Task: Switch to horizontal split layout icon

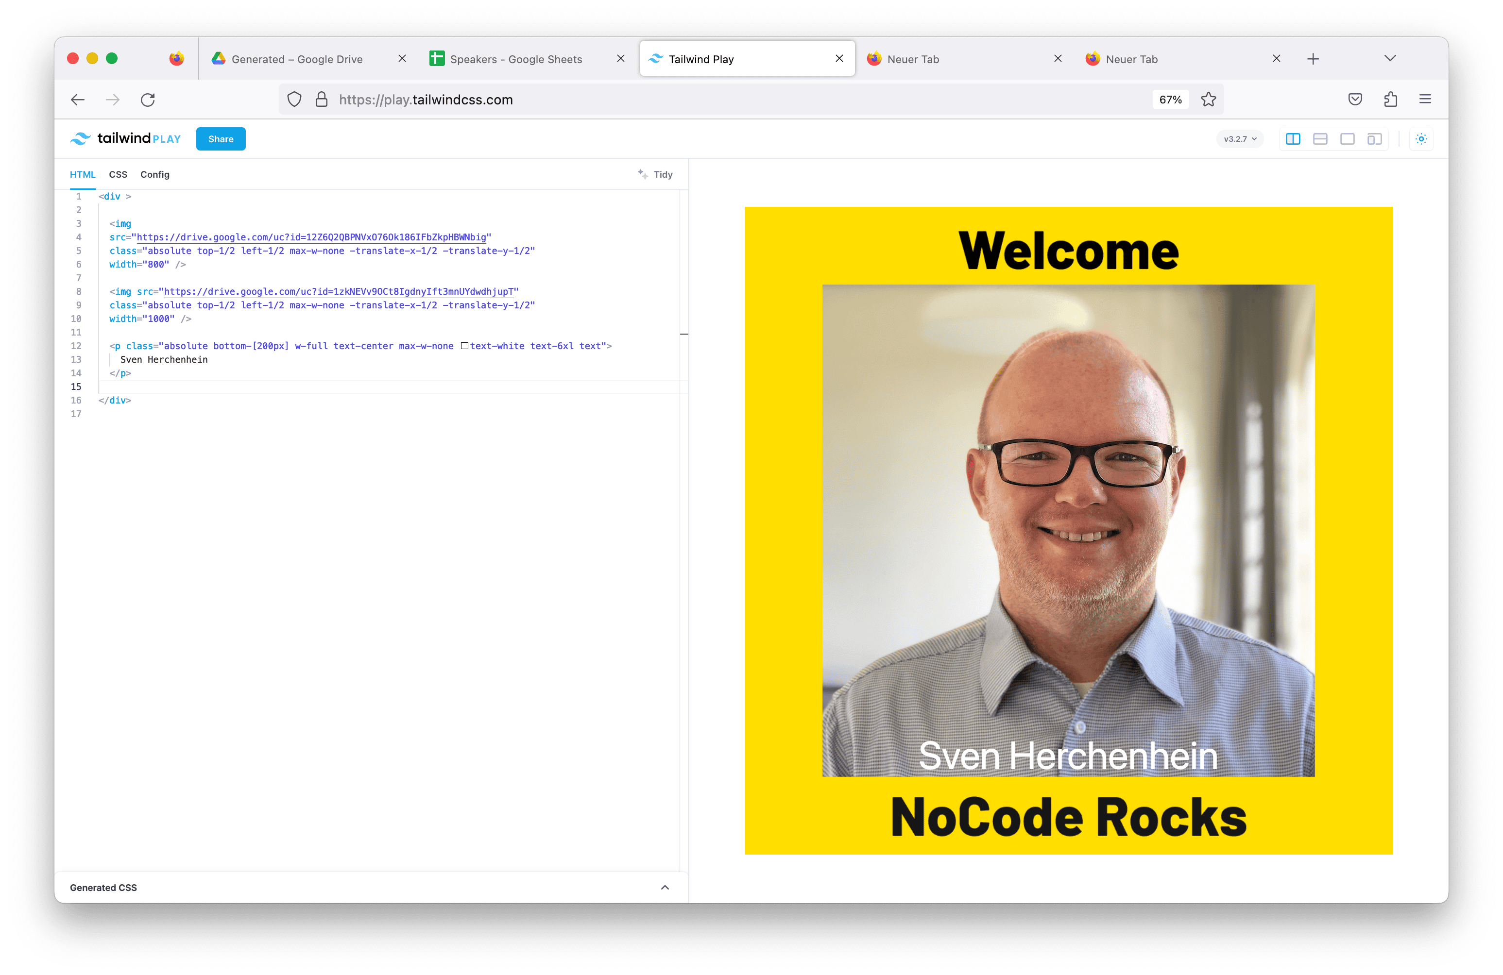Action: 1320,139
